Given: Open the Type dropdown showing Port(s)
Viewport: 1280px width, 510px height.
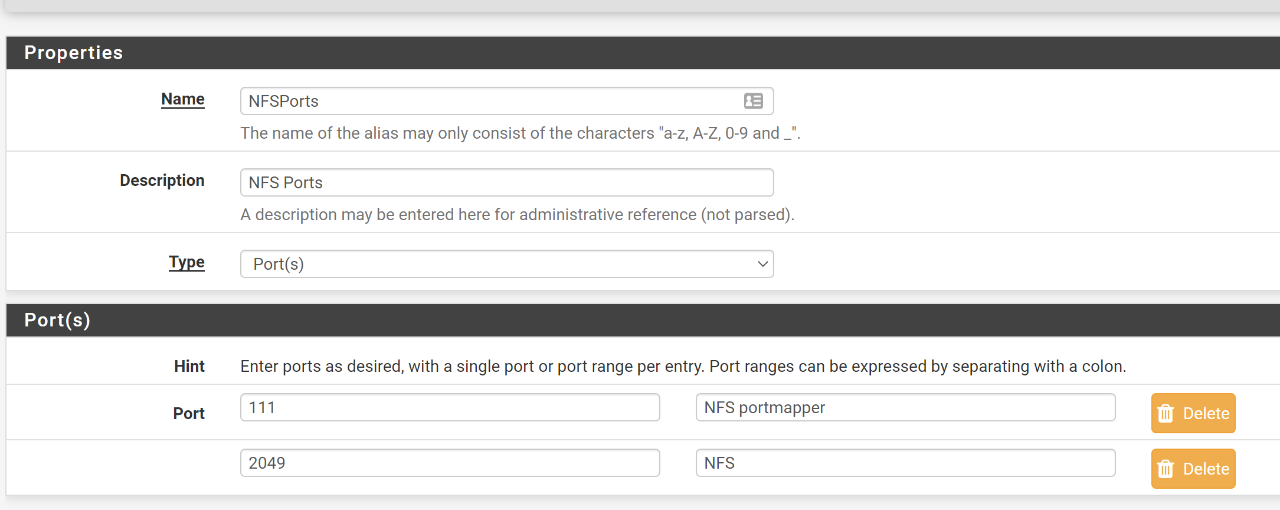Looking at the screenshot, I should [506, 264].
